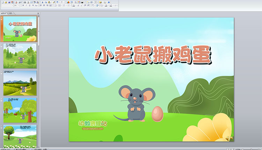The width and height of the screenshot is (262, 150).
Task: Decrease font size with smaller A icon
Action: point(81,6)
